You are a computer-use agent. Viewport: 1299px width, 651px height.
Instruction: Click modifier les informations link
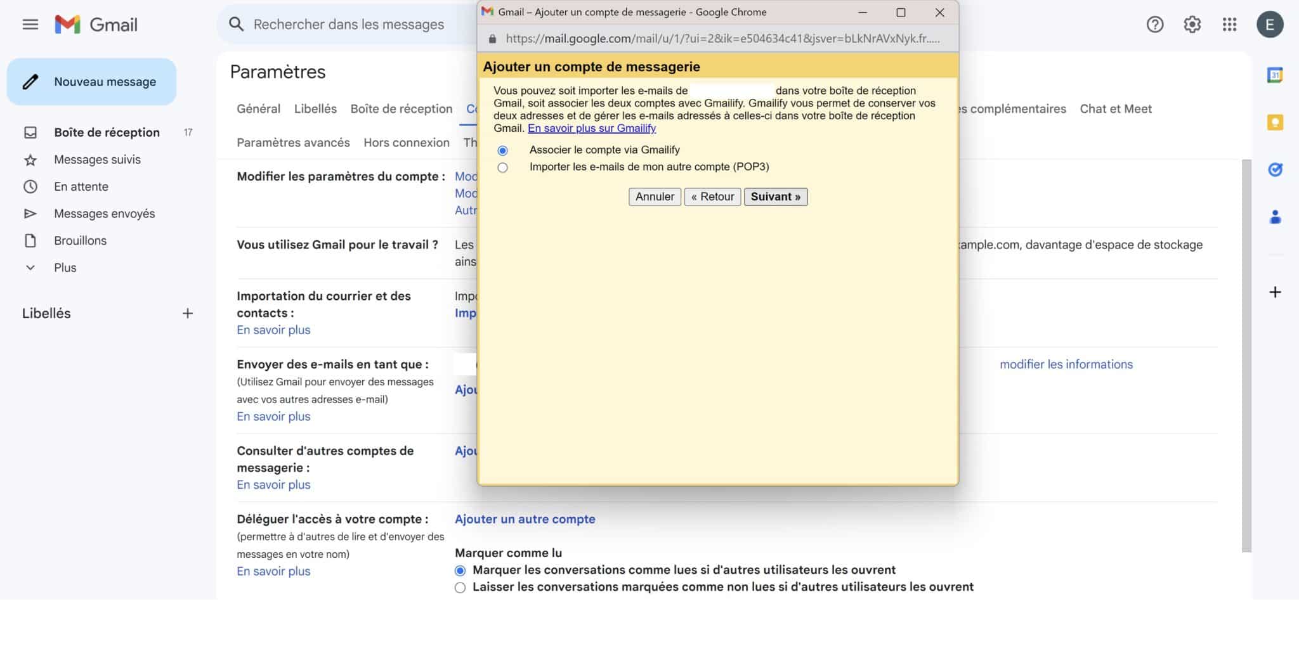tap(1066, 364)
